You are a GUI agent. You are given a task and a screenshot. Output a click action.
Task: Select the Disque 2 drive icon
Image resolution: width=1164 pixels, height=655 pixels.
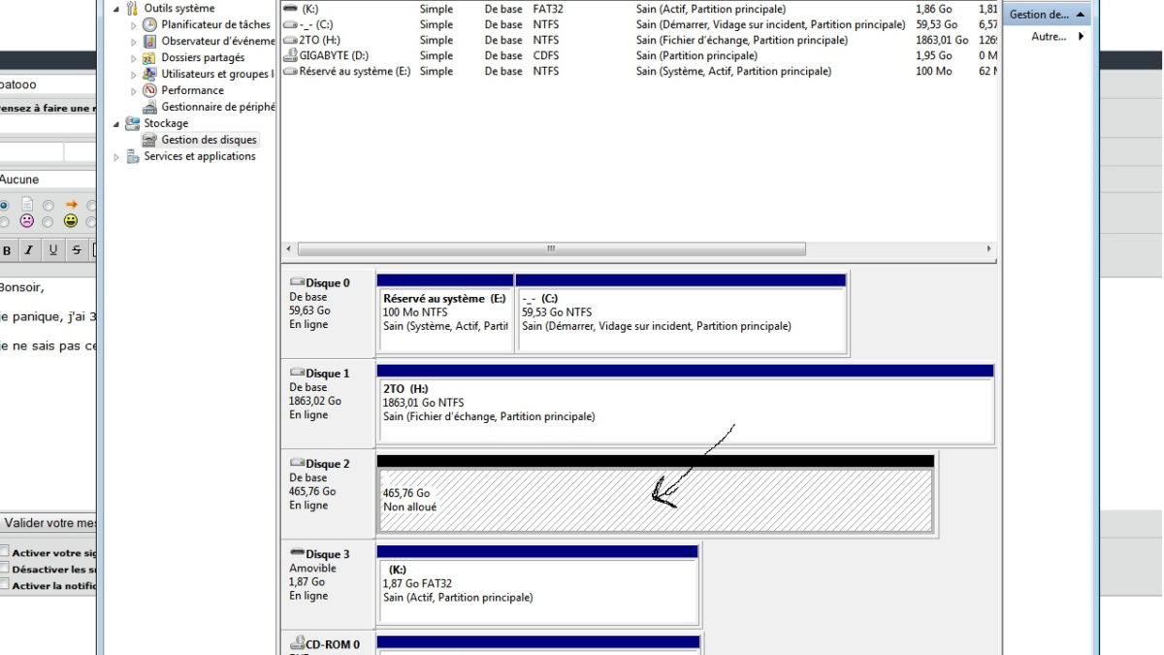[x=297, y=464]
